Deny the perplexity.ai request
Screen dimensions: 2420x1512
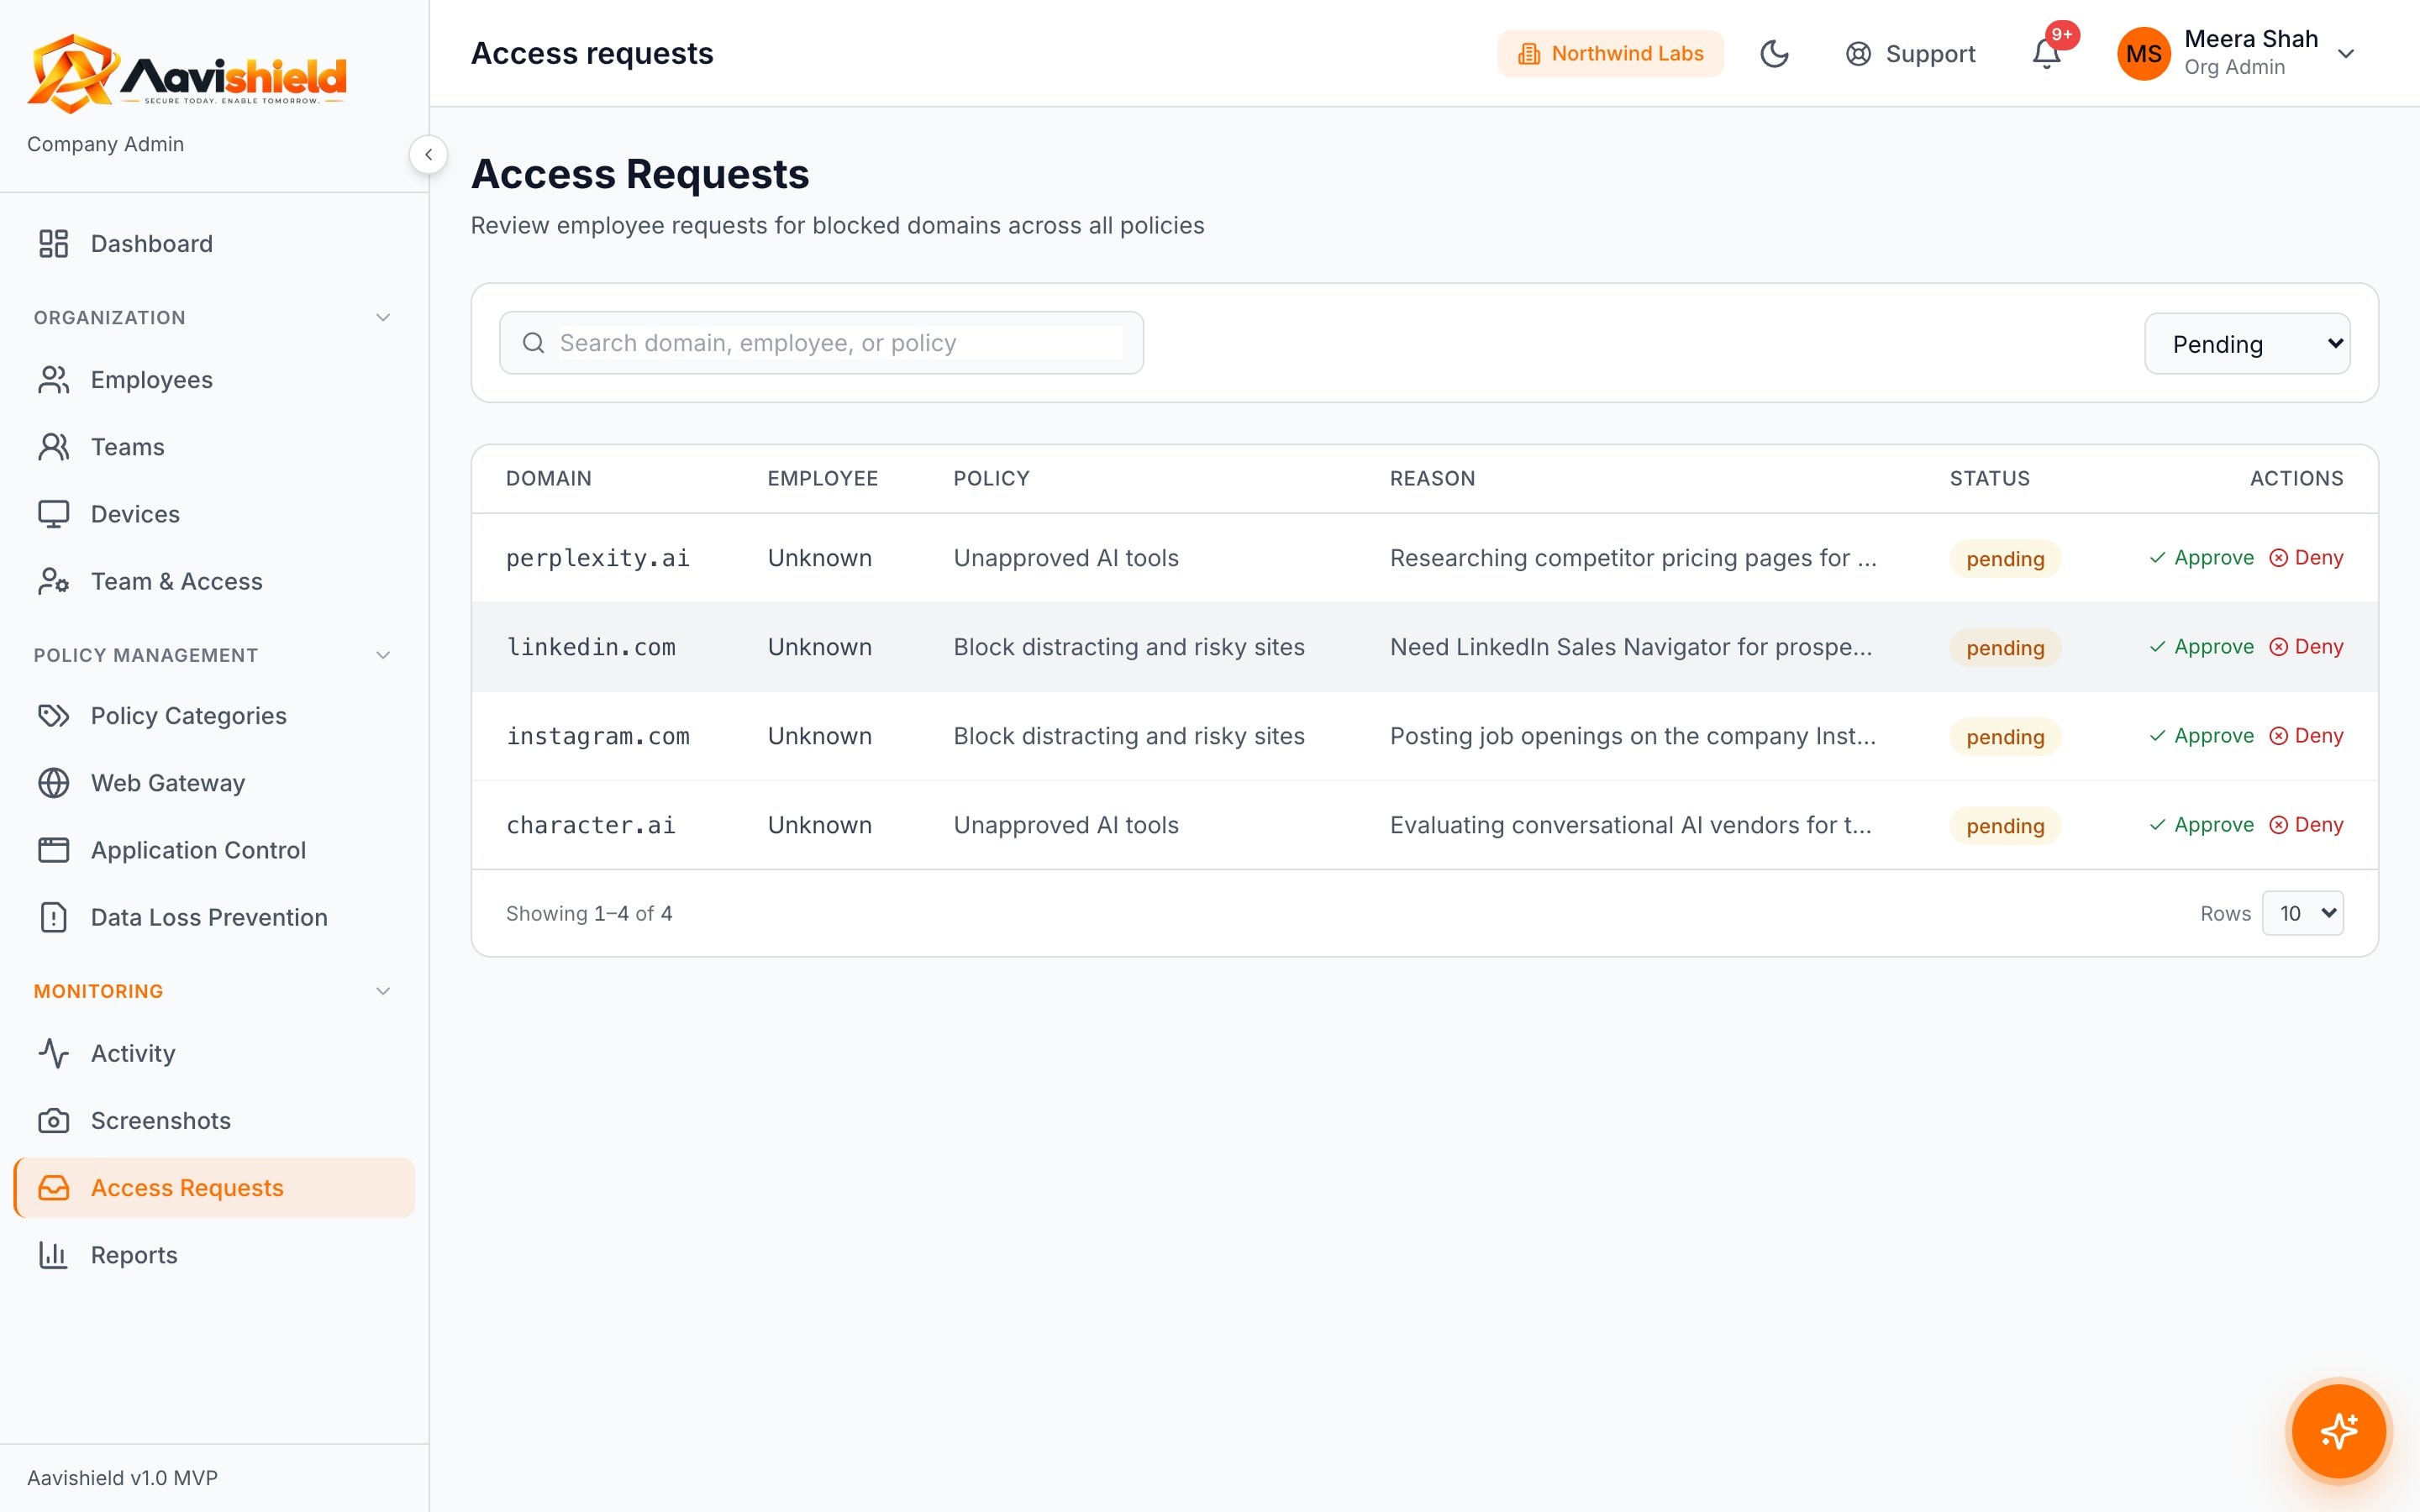coord(2306,558)
